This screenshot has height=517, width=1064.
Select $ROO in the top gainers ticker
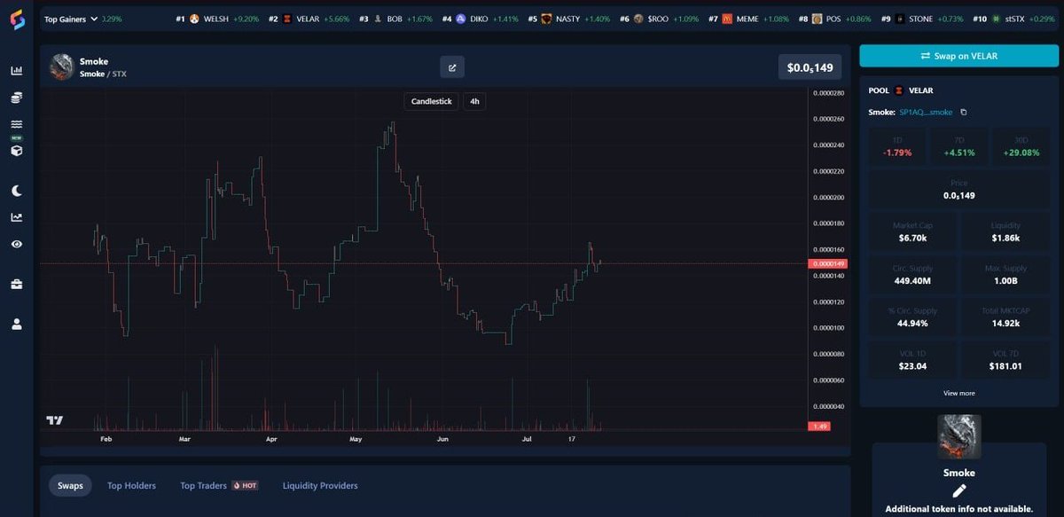658,19
